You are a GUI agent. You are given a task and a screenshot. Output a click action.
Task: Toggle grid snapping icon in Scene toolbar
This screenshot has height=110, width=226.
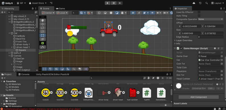point(81,13)
